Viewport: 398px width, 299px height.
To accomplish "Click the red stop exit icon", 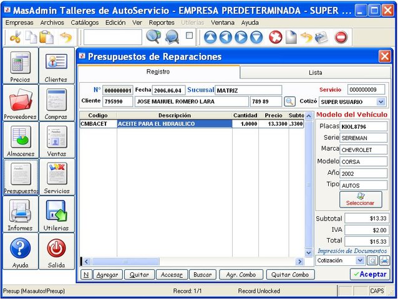I will pos(341,37).
